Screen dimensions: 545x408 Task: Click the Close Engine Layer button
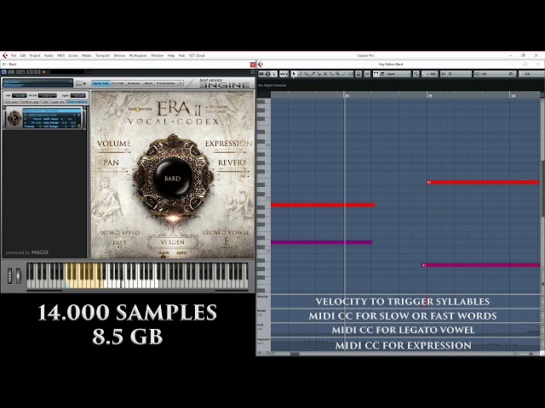[x=77, y=102]
